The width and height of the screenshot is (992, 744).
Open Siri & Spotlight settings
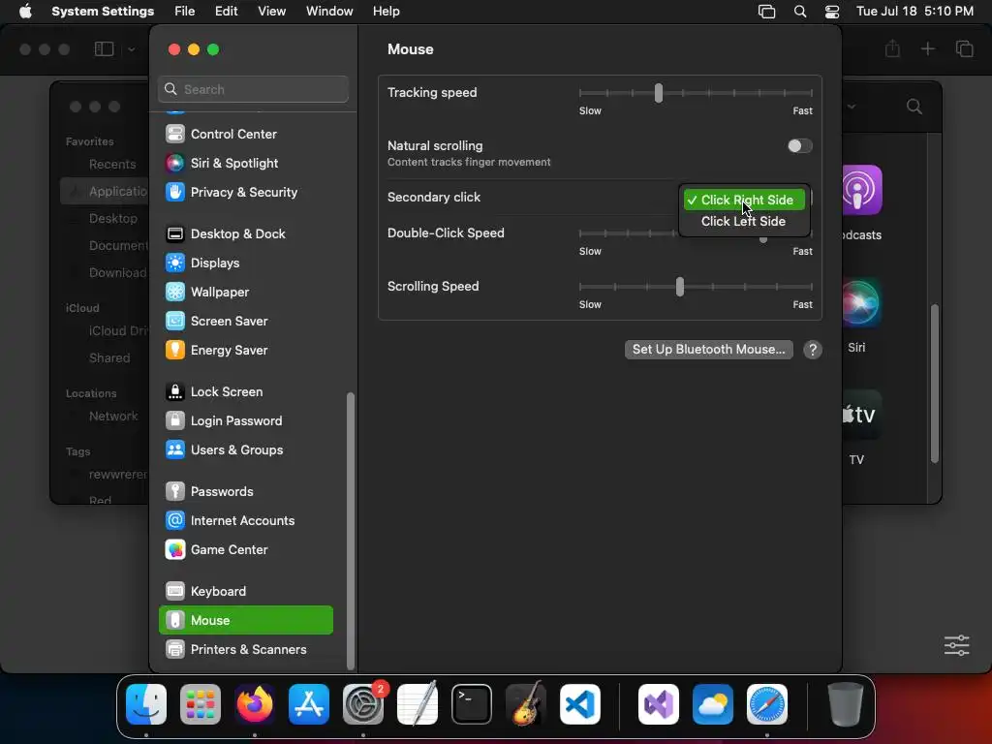pyautogui.click(x=245, y=163)
